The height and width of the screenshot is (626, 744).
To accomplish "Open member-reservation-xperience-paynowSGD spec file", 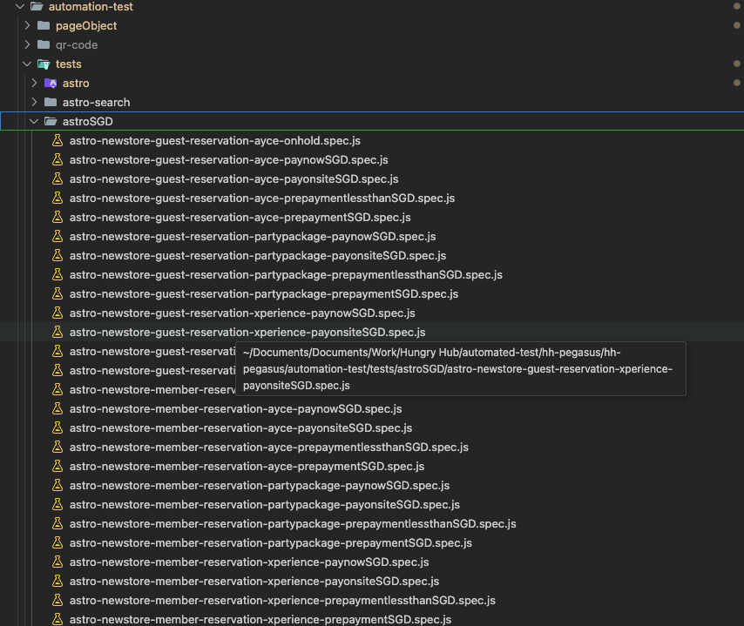I will point(248,562).
